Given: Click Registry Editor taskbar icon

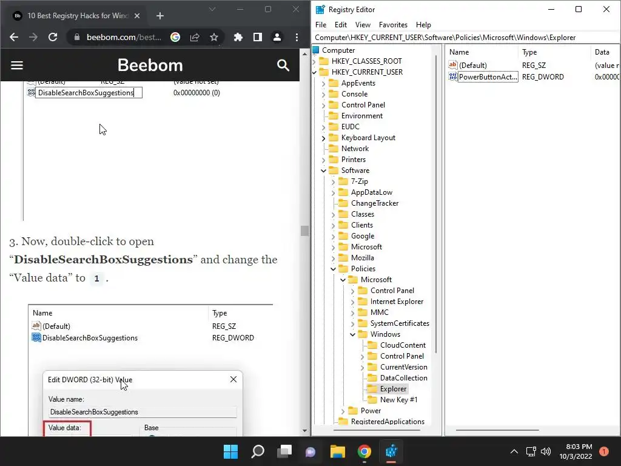Looking at the screenshot, I should coord(391,451).
